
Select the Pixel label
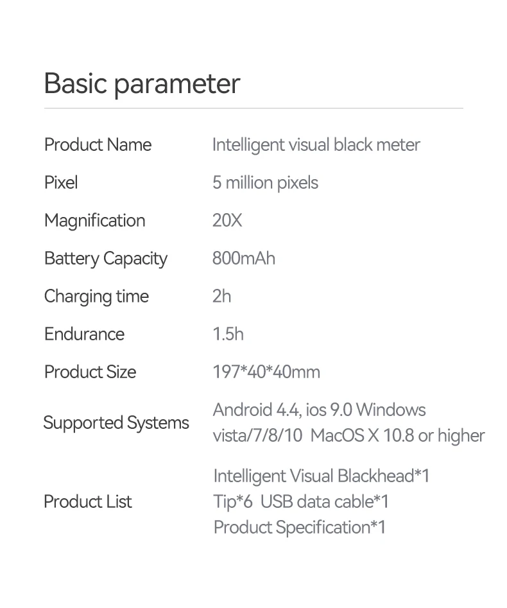(61, 182)
